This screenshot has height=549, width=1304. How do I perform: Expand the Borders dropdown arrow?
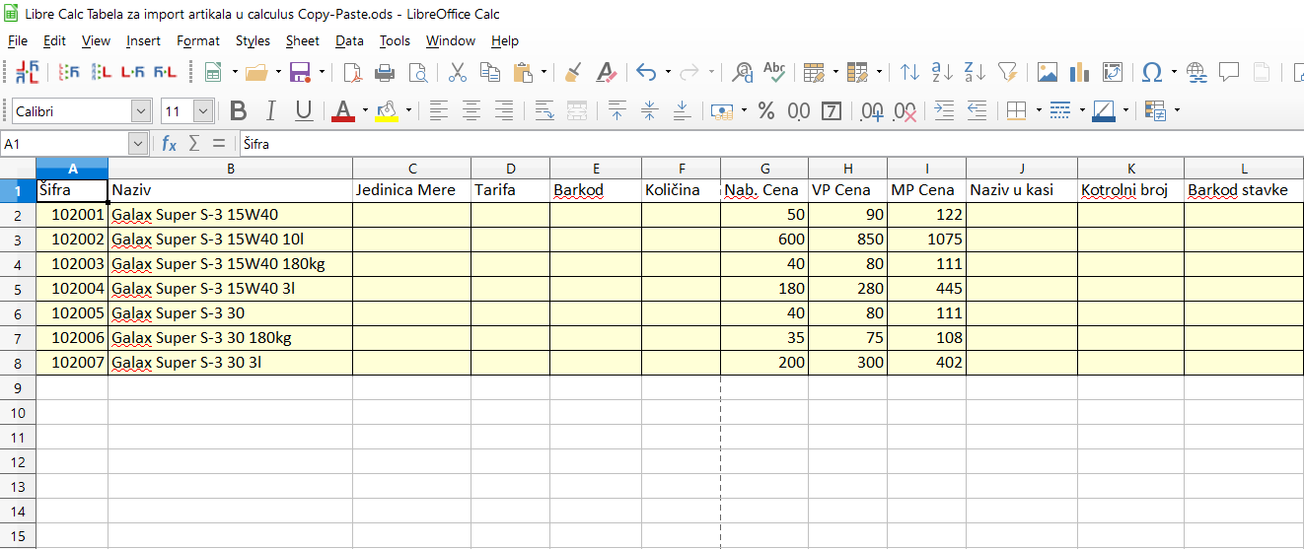(x=1038, y=110)
